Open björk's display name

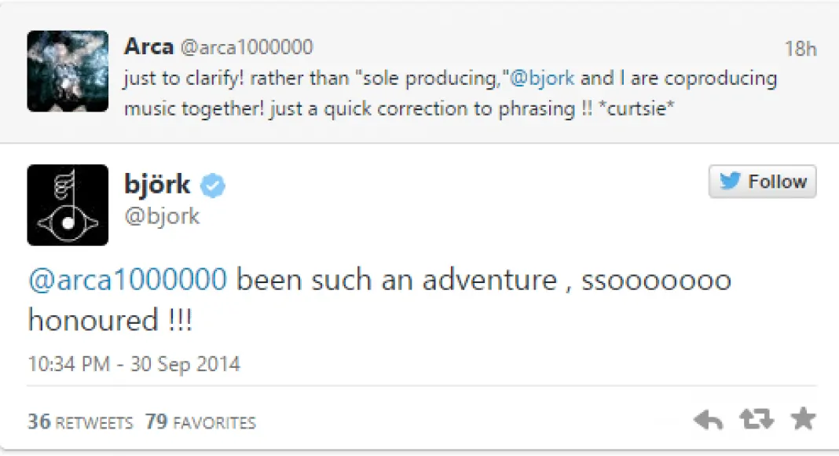click(157, 185)
